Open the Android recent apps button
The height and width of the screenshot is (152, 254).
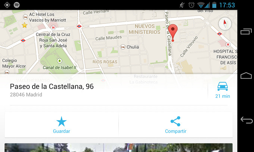[246, 31]
